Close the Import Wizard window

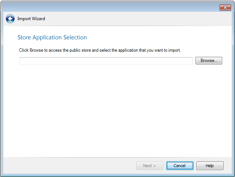pyautogui.click(x=225, y=7)
